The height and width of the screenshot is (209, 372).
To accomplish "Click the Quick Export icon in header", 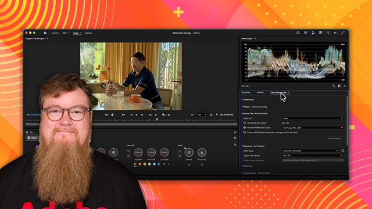I will pos(298,33).
